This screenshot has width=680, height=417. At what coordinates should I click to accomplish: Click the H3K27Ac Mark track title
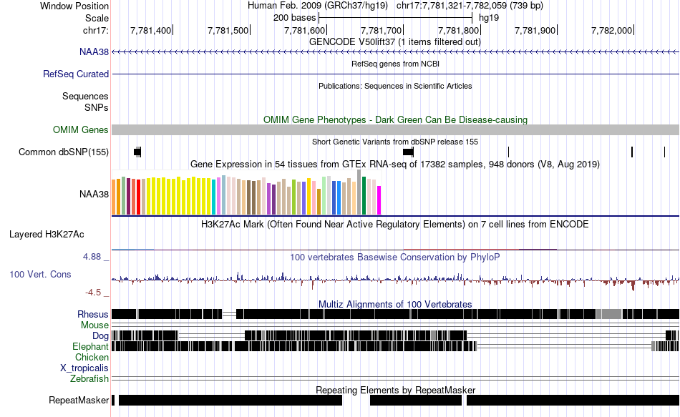[x=394, y=225]
